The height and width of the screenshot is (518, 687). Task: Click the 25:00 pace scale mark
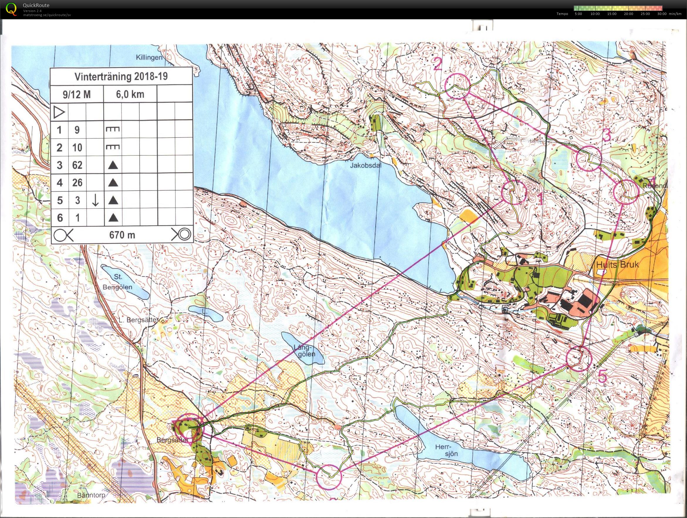645,14
